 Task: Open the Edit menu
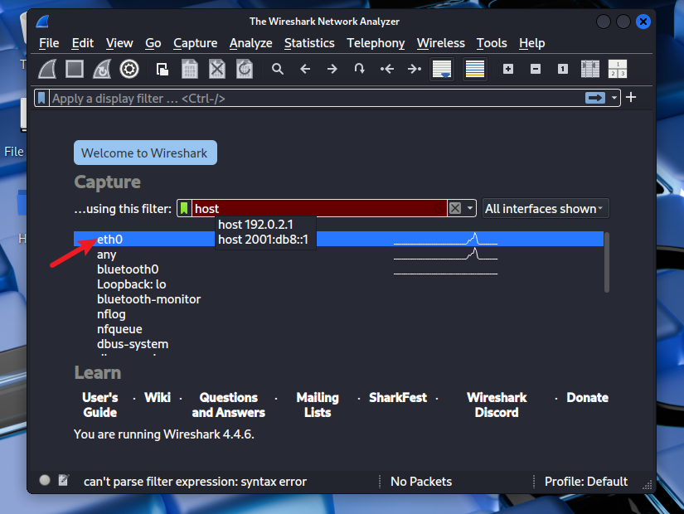click(x=82, y=43)
